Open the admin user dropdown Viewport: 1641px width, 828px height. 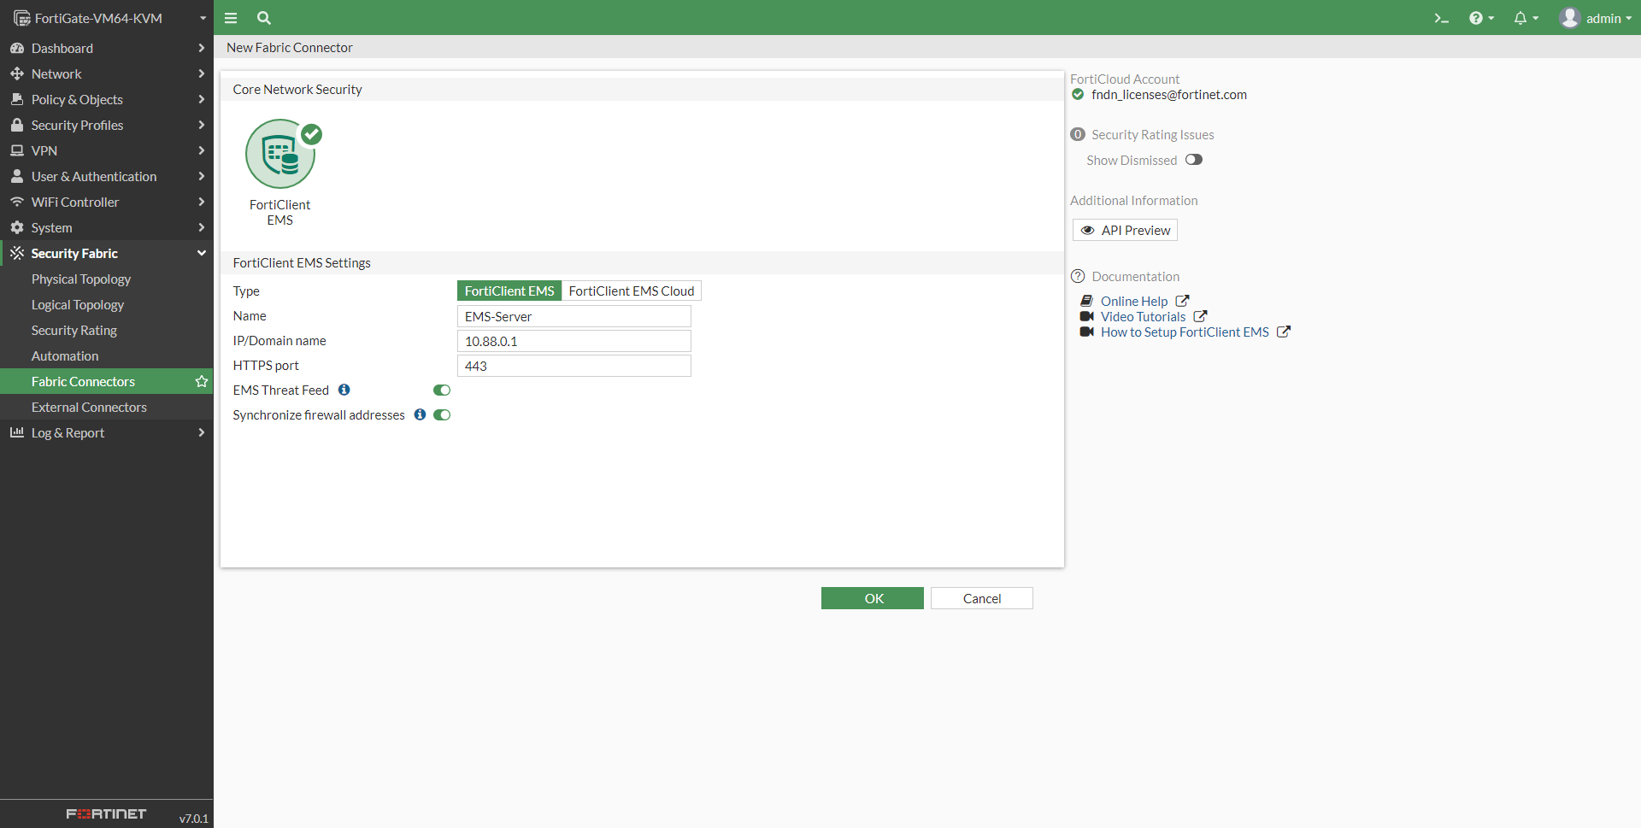[x=1595, y=18]
